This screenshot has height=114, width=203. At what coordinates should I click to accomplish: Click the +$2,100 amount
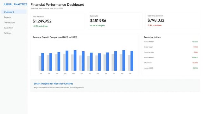pyautogui.click(x=195, y=68)
